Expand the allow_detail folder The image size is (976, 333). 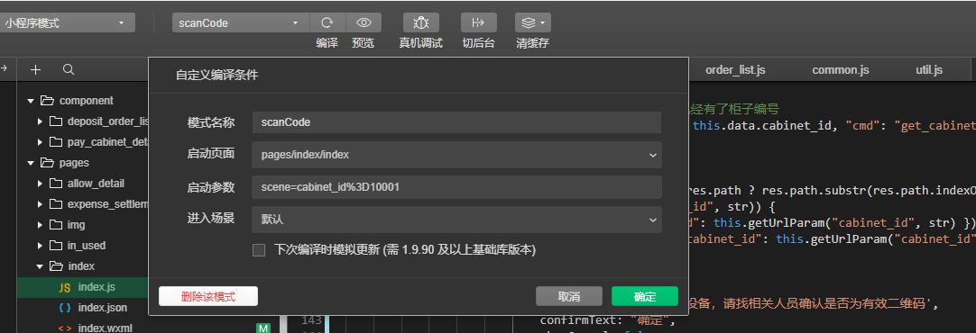click(41, 184)
